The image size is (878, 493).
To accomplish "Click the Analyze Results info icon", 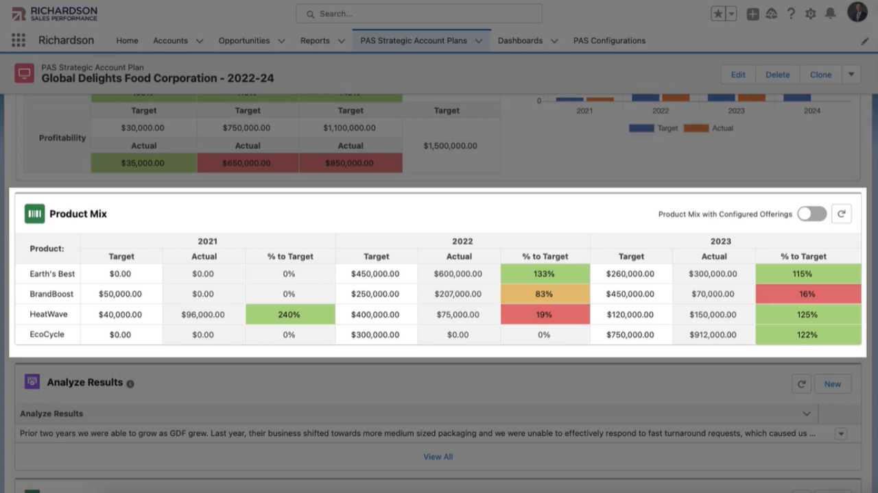I will click(130, 384).
